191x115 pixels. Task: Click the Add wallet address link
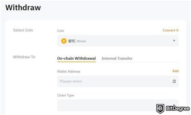click(x=175, y=71)
